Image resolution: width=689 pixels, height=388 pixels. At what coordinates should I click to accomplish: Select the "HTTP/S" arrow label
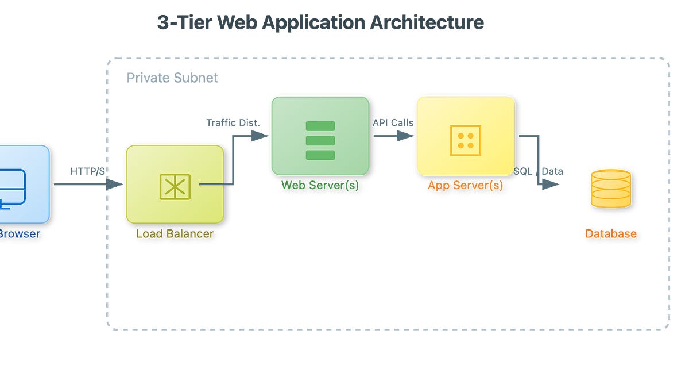88,171
